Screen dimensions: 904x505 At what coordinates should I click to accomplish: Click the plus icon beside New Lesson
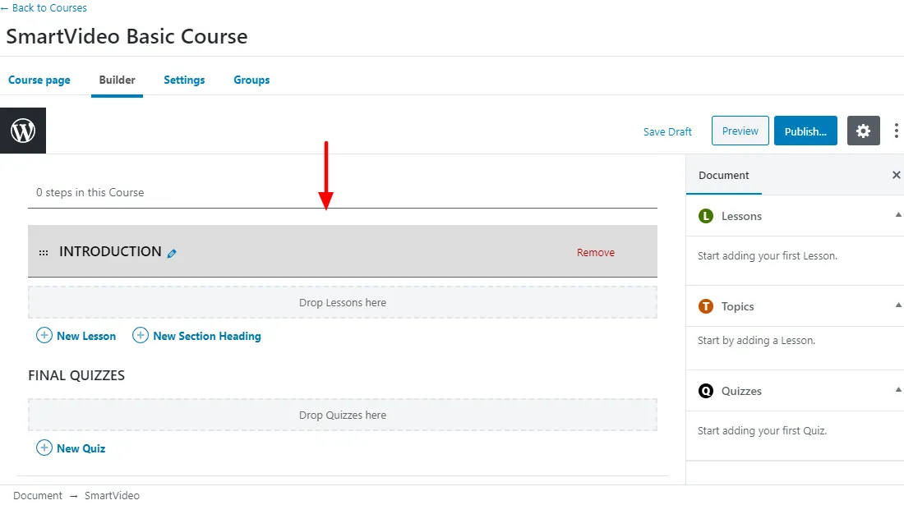click(x=44, y=335)
